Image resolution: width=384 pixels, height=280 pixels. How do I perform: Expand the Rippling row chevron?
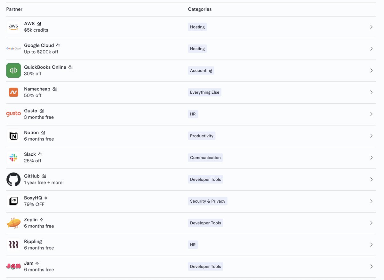371,245
